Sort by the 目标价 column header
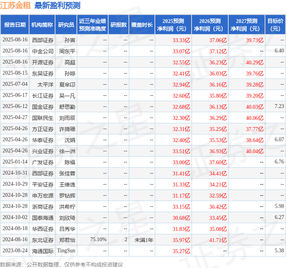Viewport: 286px width, 268px height. (x=275, y=25)
